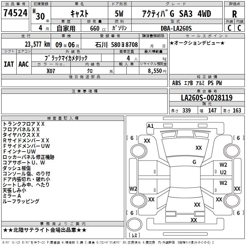The image size is (246, 246).
Task: Click the 車台番号 header
Action: (207, 91)
